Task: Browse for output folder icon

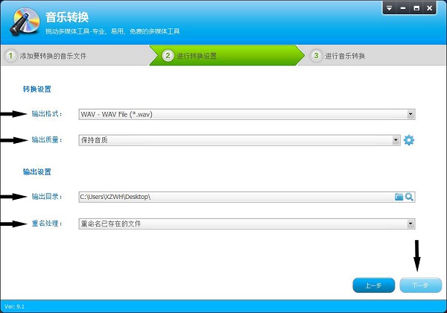Action: click(x=399, y=197)
